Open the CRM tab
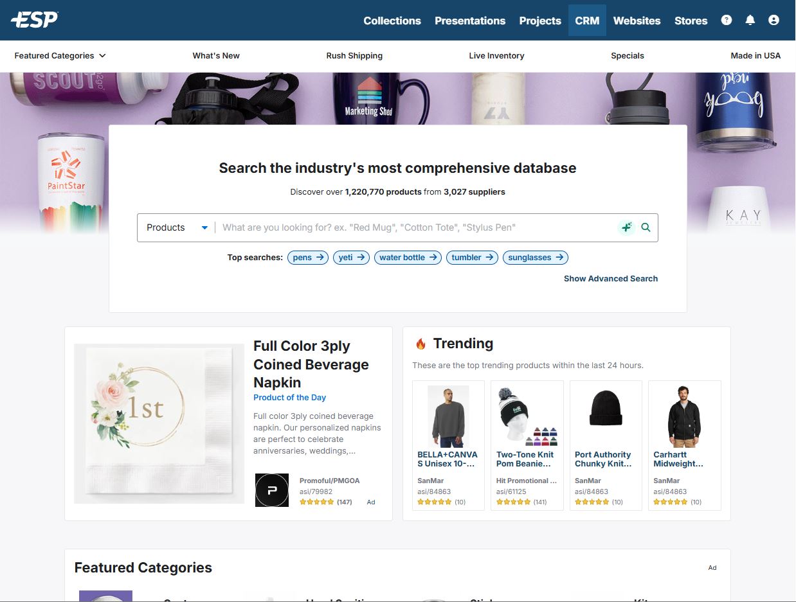 [586, 21]
